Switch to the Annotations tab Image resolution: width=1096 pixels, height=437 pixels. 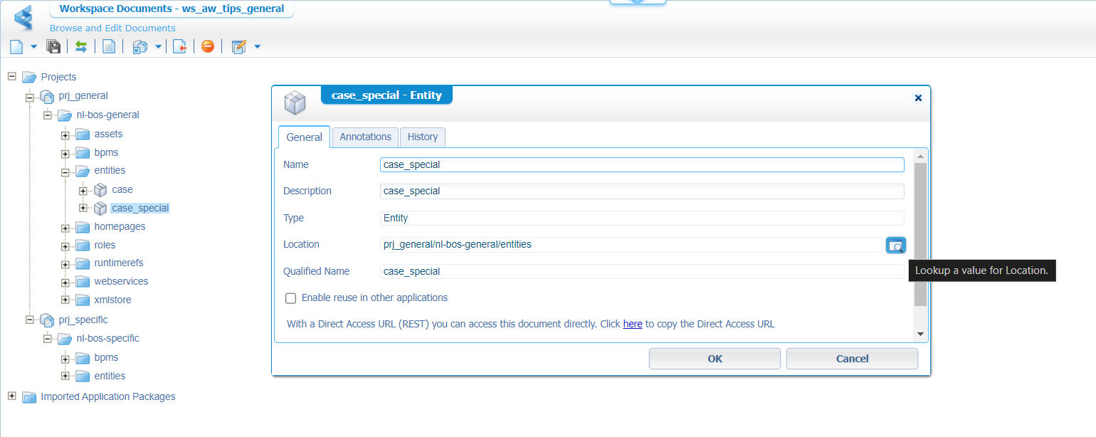[x=365, y=137]
